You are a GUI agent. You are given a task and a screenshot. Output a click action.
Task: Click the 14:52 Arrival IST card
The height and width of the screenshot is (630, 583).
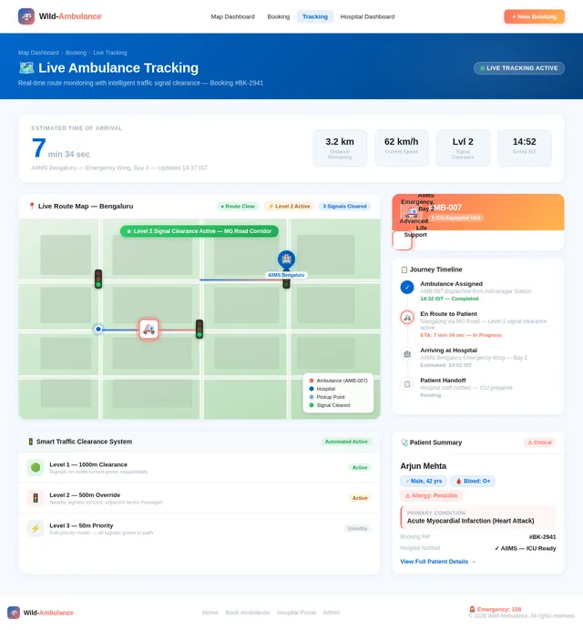click(x=525, y=147)
